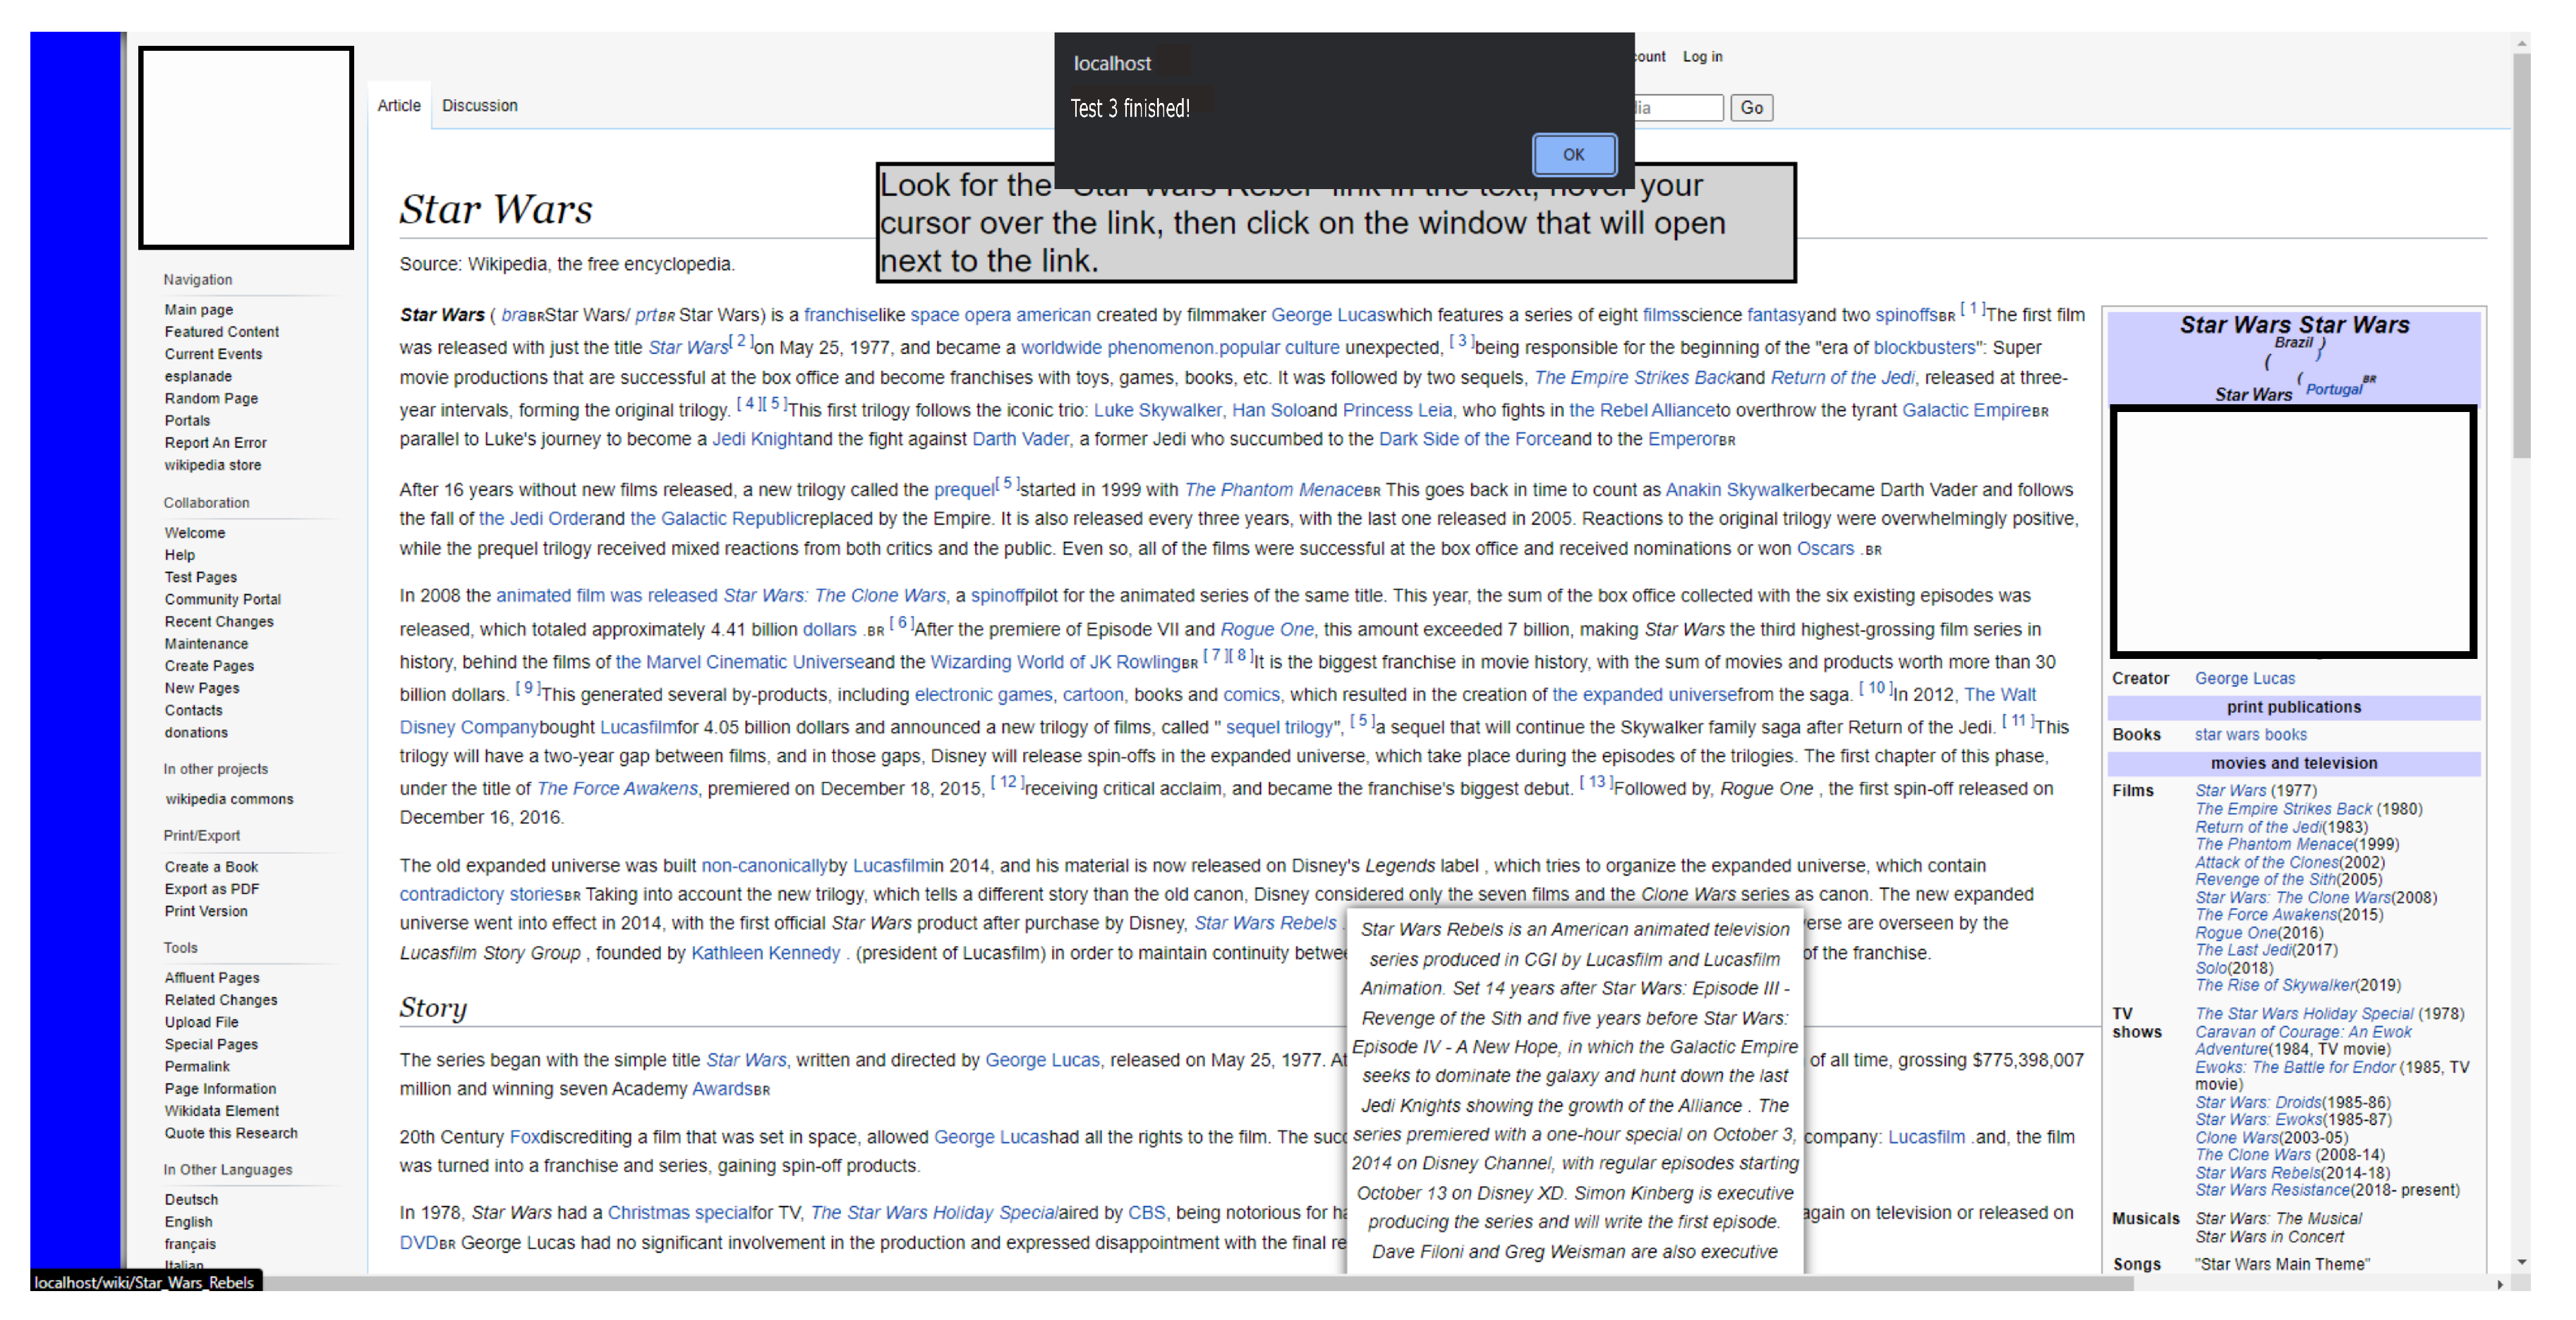This screenshot has height=1320, width=2576.
Task: Select the Article tab
Action: (398, 106)
